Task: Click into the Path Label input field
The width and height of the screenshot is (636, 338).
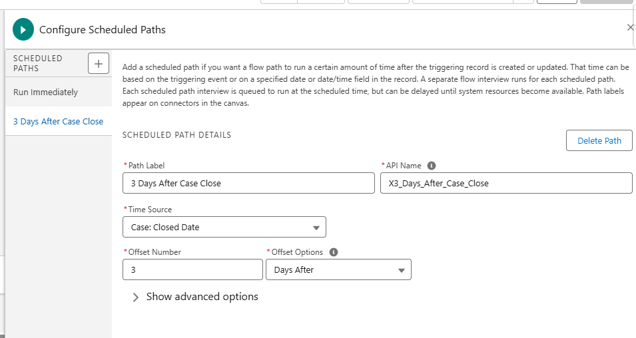Action: [248, 183]
